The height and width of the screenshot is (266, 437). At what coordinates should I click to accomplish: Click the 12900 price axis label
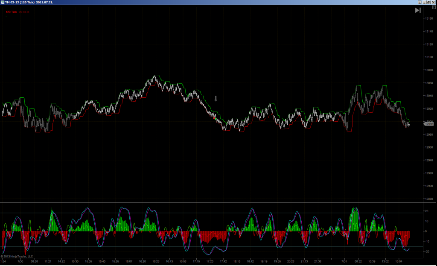coord(429,186)
